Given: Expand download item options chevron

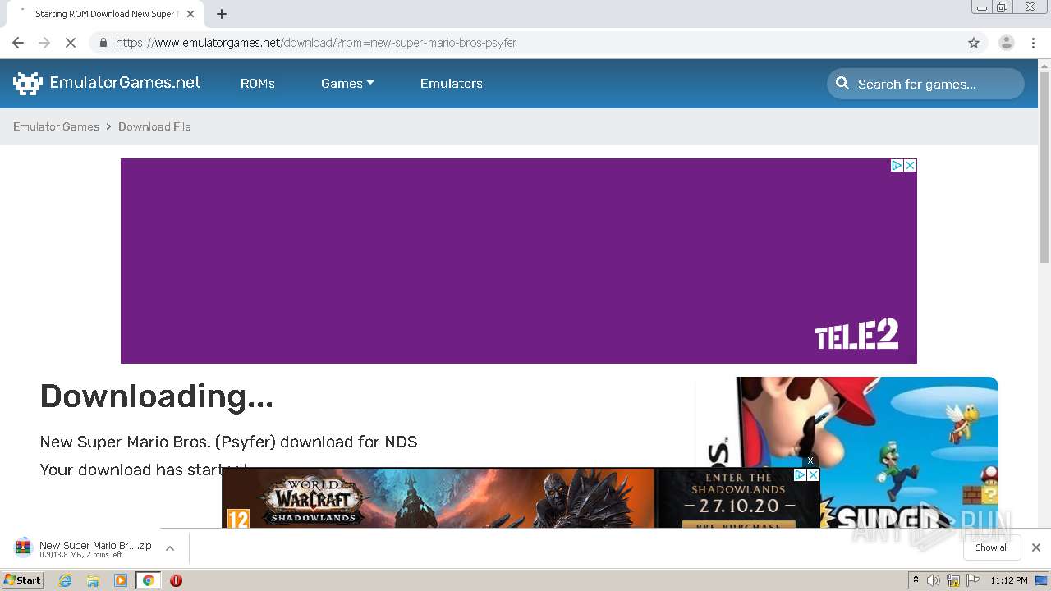Looking at the screenshot, I should (x=170, y=548).
